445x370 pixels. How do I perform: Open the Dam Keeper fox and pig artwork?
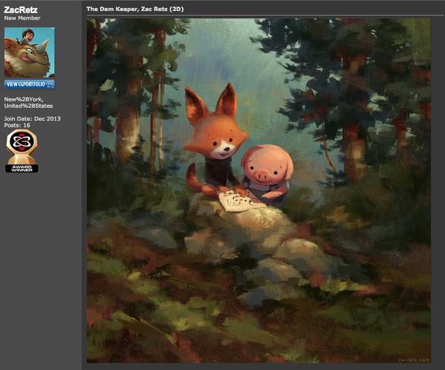[258, 190]
